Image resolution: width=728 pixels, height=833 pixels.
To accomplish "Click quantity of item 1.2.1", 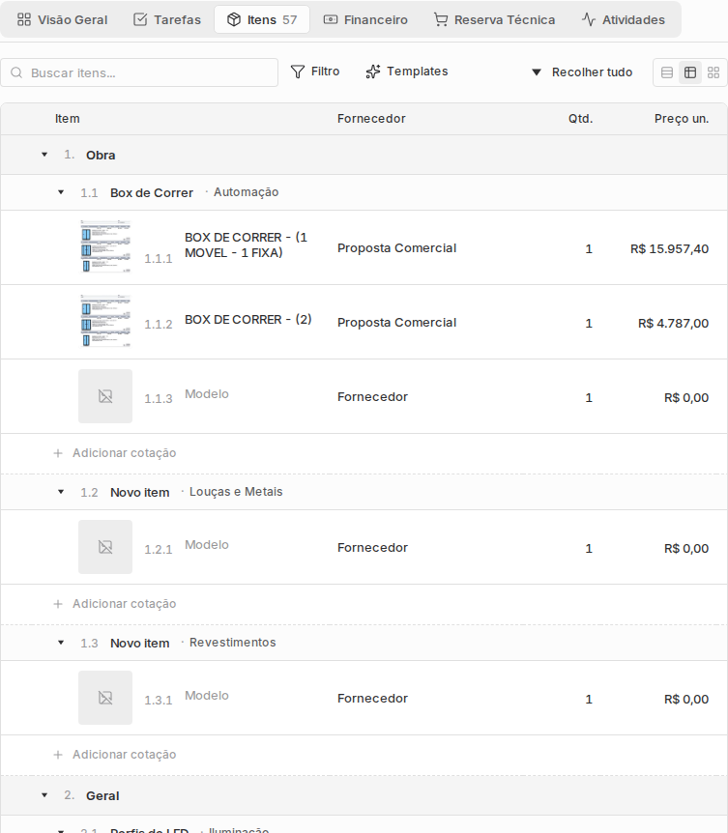I will (x=589, y=549).
